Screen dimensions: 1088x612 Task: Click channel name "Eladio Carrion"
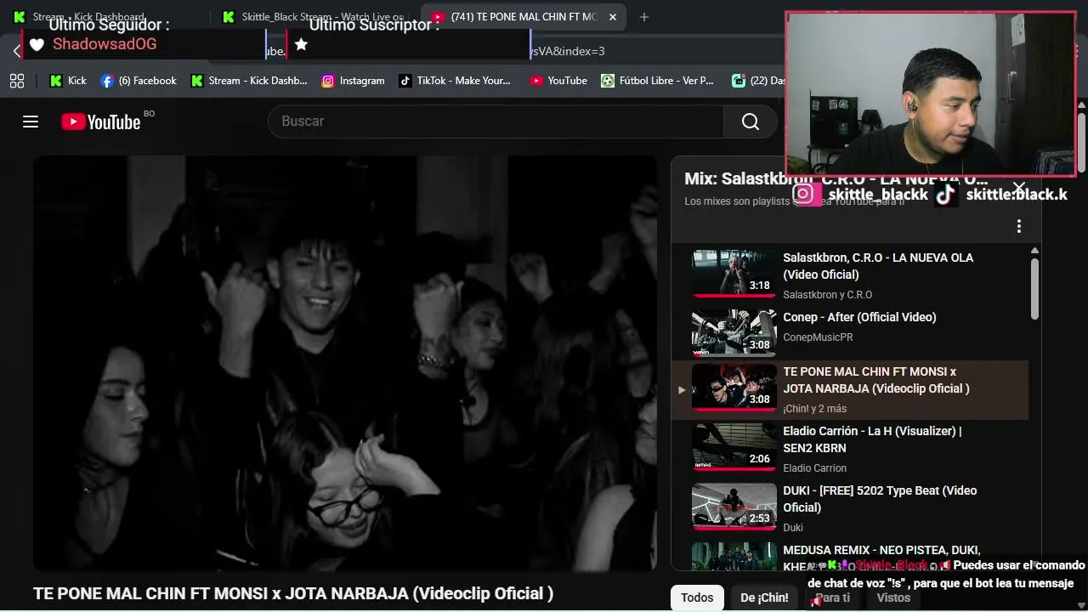(814, 468)
